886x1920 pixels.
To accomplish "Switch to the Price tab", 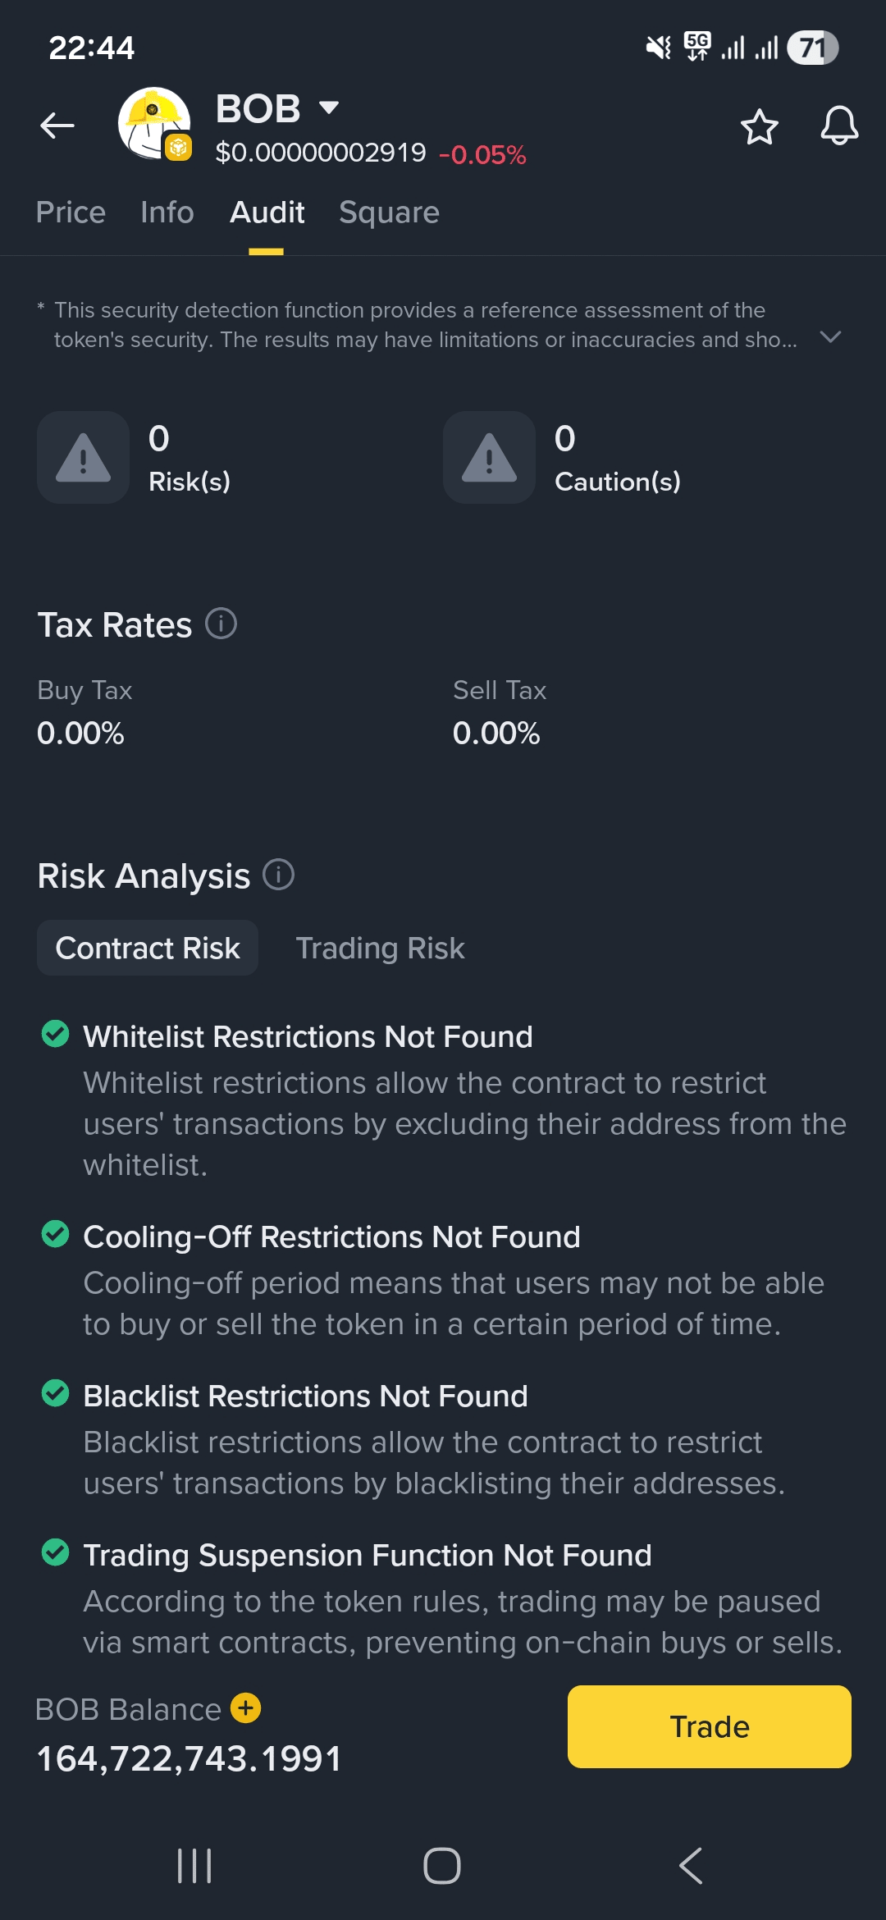I will pyautogui.click(x=71, y=213).
